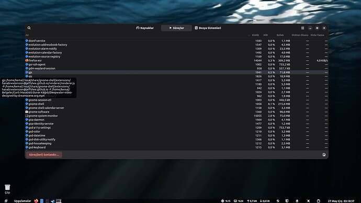The image size is (361, 203).
Task: Sort by the Bellek column header
Action: pyautogui.click(x=280, y=35)
